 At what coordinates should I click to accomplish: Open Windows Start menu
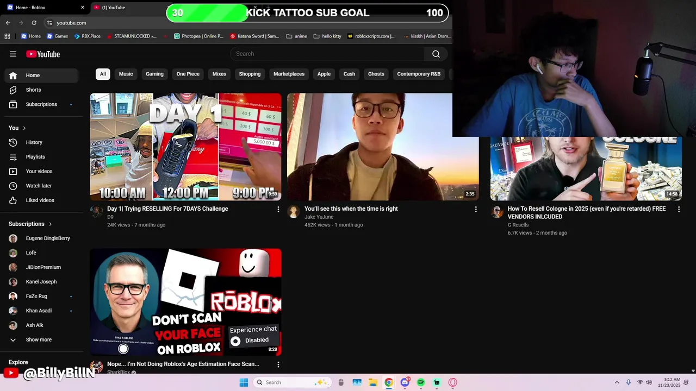[244, 382]
